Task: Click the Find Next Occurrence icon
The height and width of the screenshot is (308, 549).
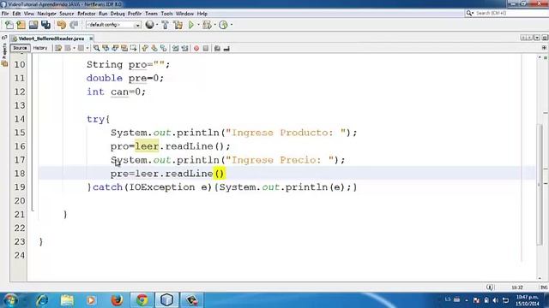Action: (x=115, y=48)
